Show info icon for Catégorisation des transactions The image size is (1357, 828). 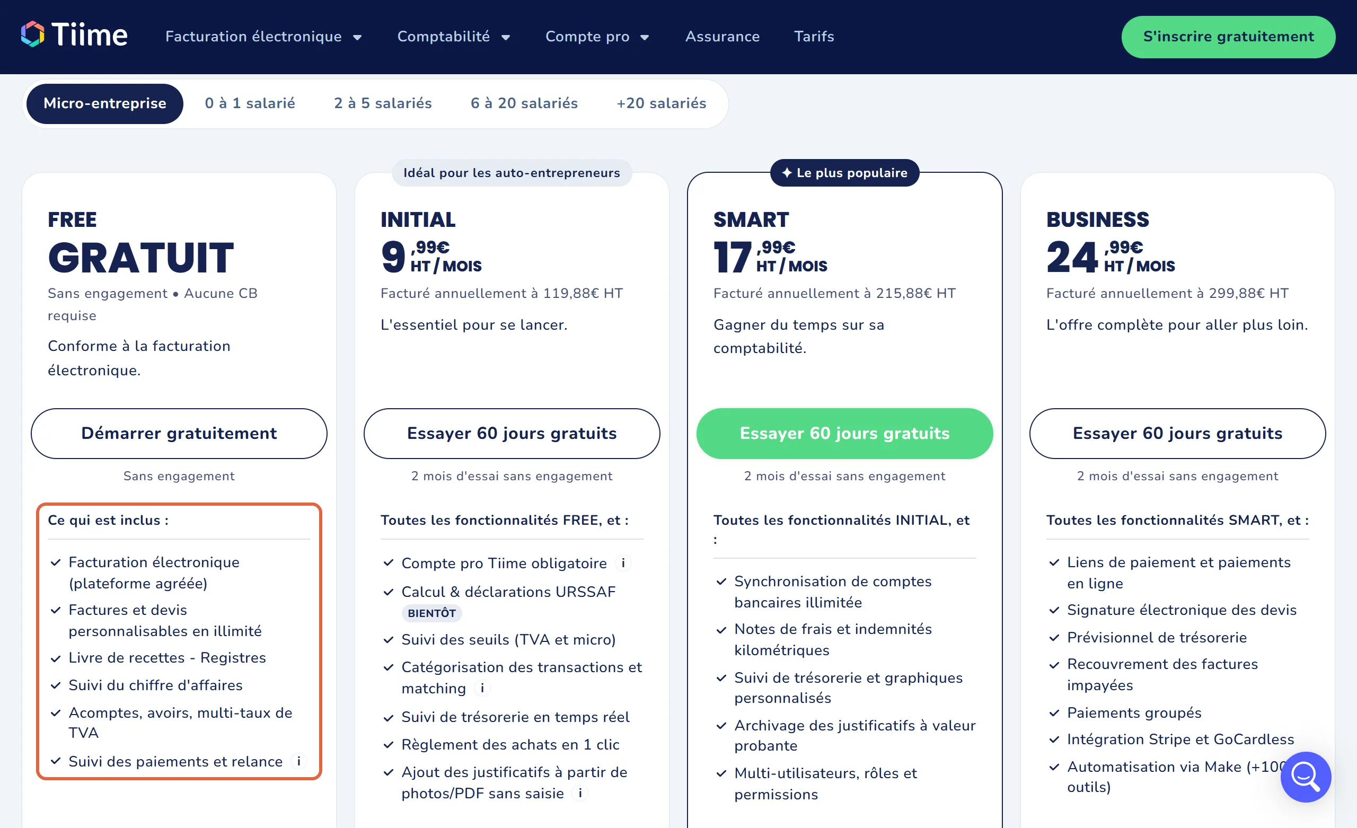[482, 688]
